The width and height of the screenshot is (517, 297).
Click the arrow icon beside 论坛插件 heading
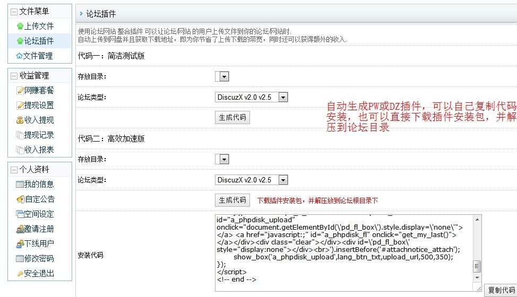click(x=81, y=13)
